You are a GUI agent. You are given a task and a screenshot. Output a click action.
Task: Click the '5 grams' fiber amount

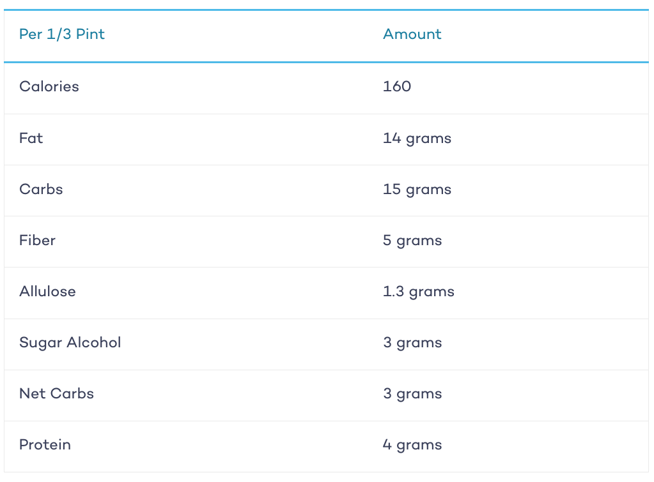412,241
